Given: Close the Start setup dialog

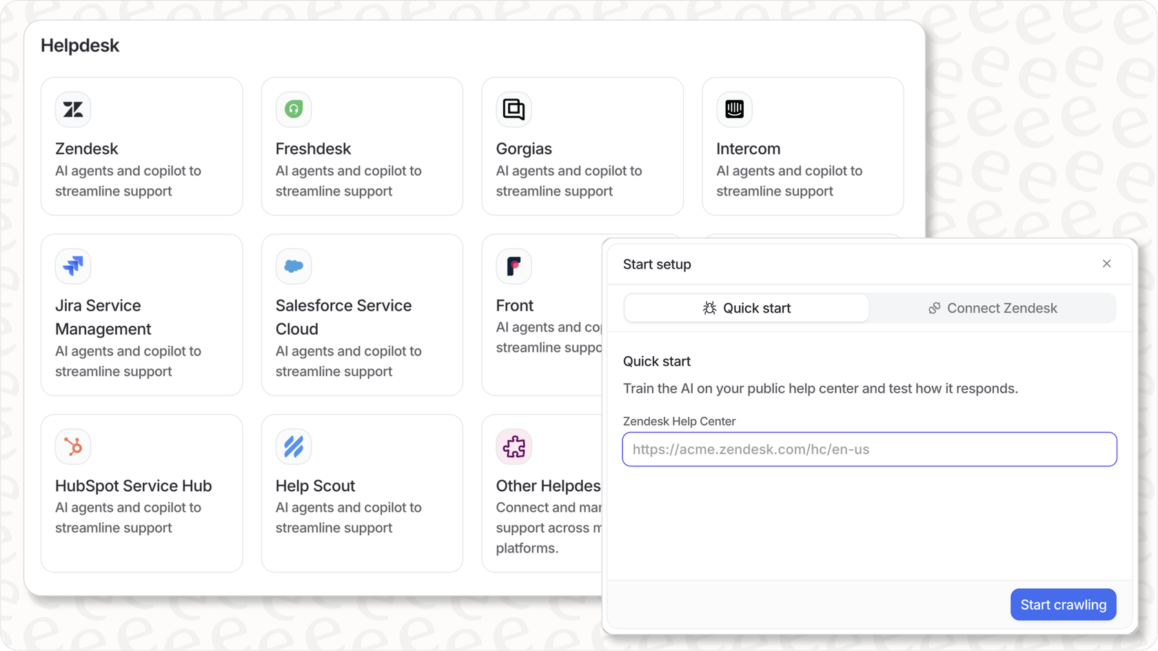Looking at the screenshot, I should coord(1107,263).
